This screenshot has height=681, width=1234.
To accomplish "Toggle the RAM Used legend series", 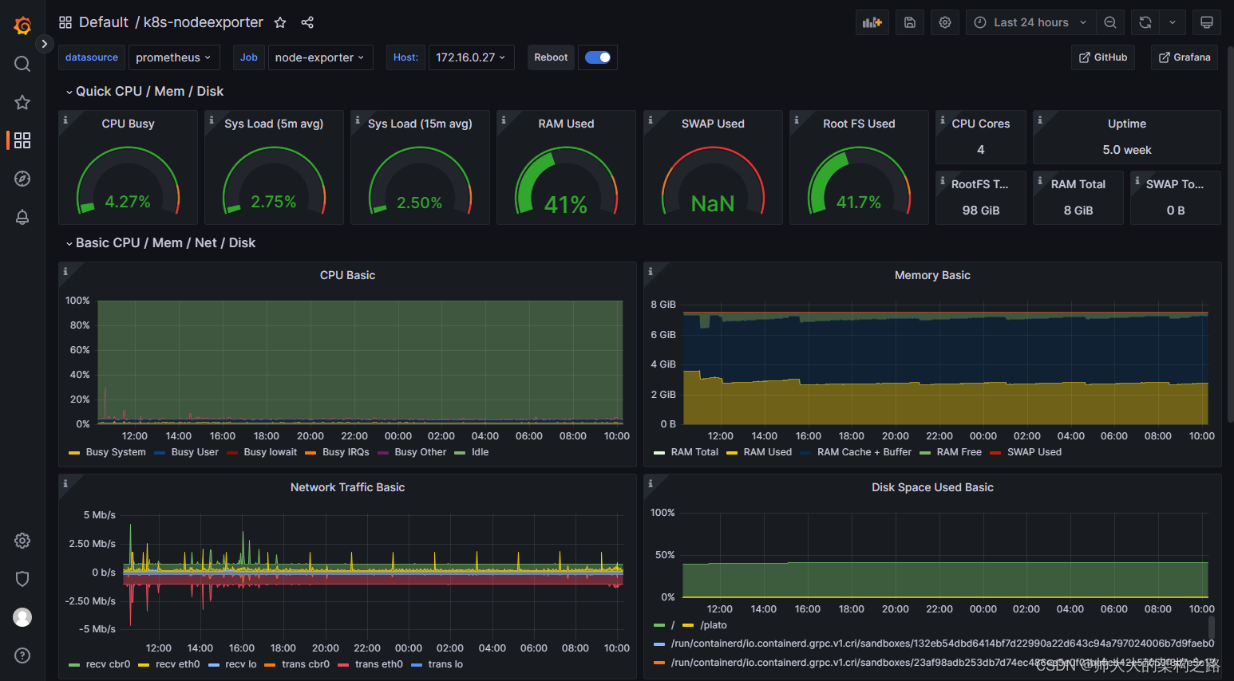I will point(767,452).
